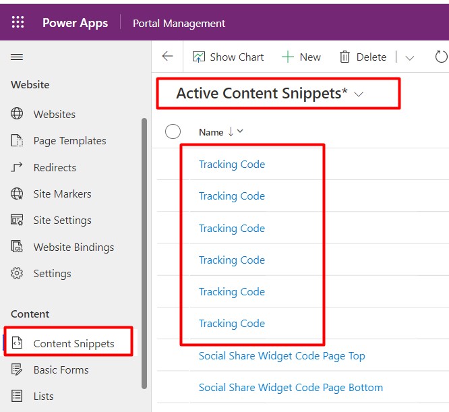This screenshot has width=449, height=412.
Task: Click the Refresh circular arrow icon
Action: (441, 57)
